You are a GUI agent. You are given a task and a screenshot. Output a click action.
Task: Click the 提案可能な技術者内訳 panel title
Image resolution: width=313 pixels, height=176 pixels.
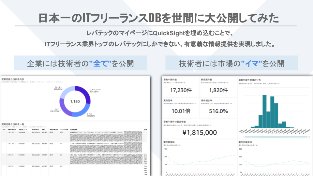13,80
